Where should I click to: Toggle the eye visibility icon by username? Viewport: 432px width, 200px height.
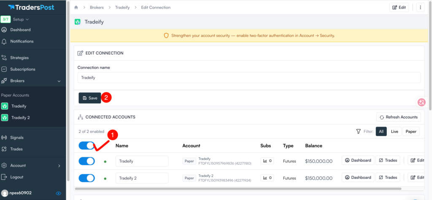[59, 193]
